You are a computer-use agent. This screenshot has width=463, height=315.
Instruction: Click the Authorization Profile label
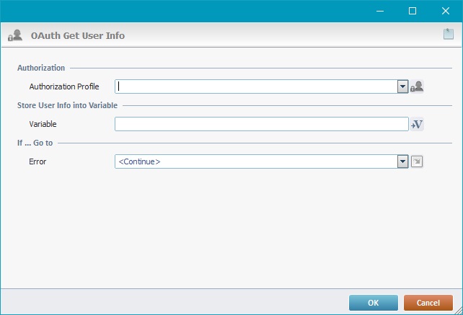(x=64, y=86)
